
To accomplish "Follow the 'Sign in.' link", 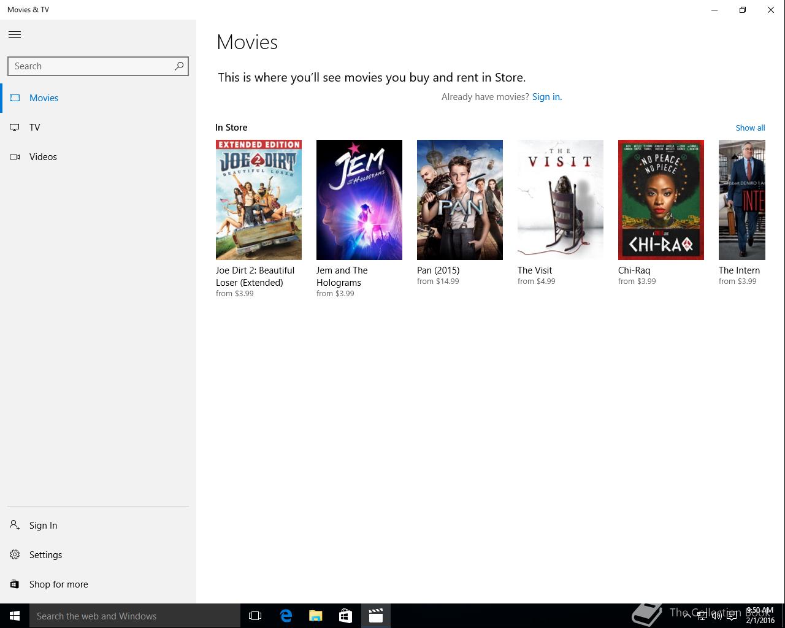I will [x=547, y=97].
